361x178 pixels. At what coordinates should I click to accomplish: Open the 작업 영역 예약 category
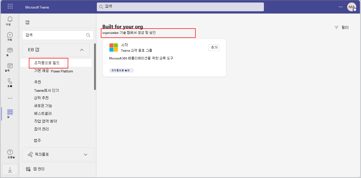(x=45, y=121)
